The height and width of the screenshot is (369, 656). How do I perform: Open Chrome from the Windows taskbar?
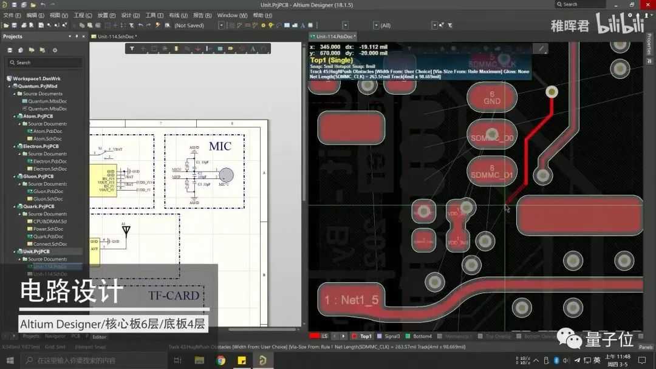tap(220, 361)
